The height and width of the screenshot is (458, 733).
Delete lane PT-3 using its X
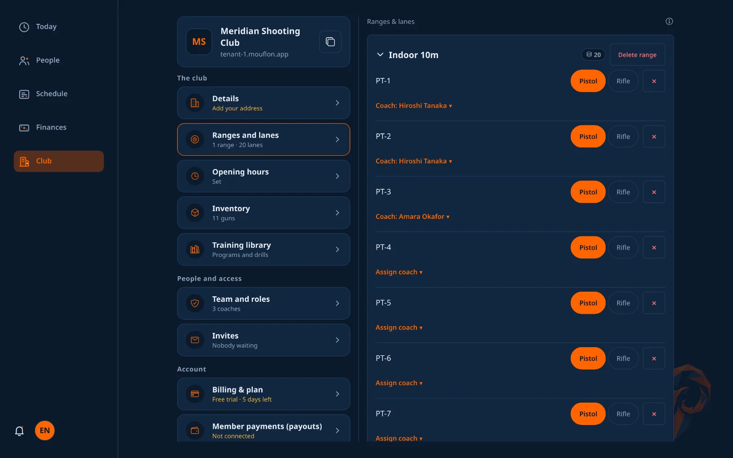click(x=654, y=192)
